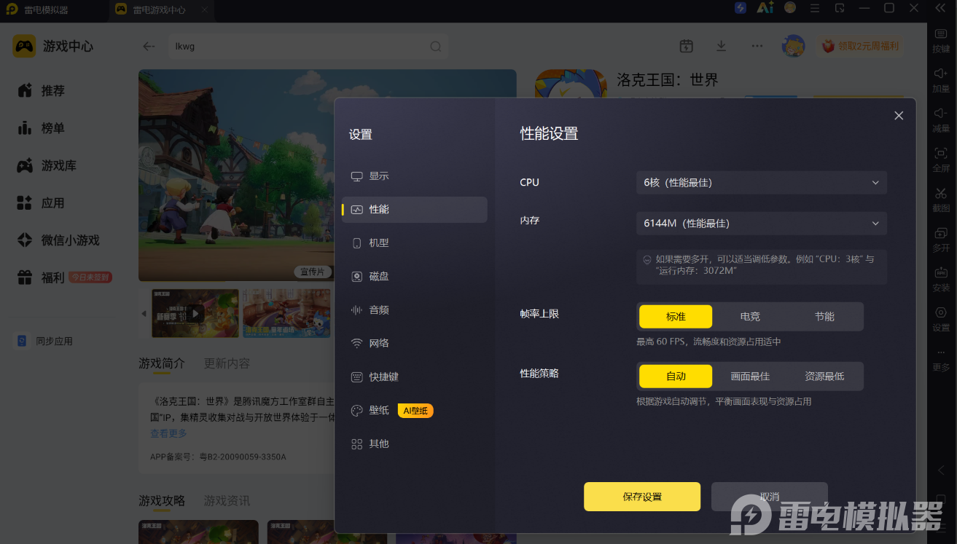Click the 保存设置 button
Image resolution: width=957 pixels, height=544 pixels.
pos(642,497)
